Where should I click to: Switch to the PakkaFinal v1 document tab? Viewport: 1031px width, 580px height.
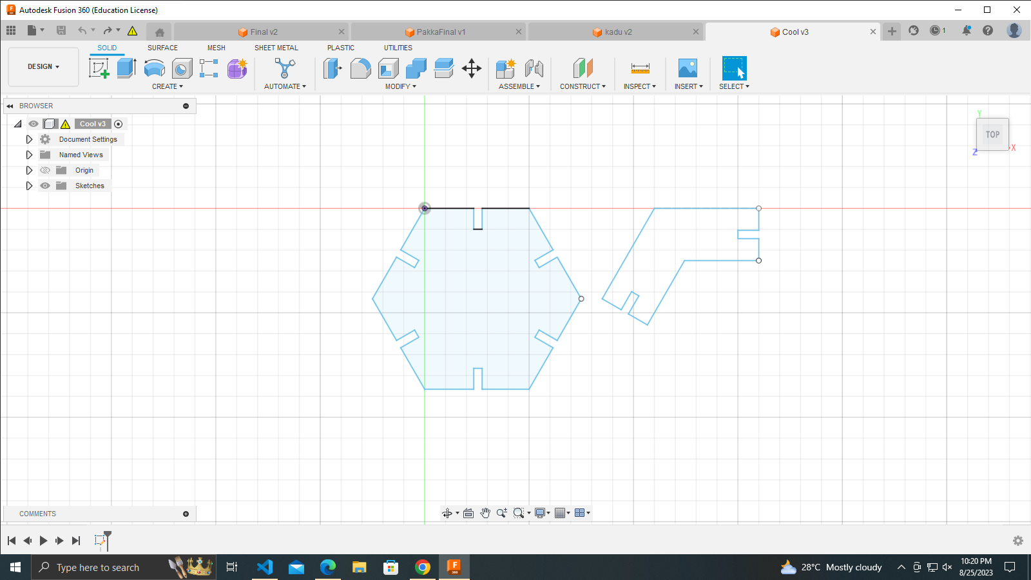click(x=440, y=32)
